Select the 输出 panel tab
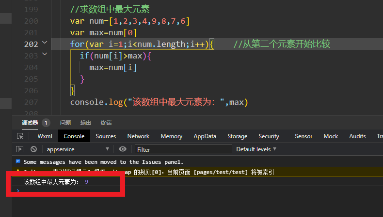The width and height of the screenshot is (383, 217). (86, 123)
